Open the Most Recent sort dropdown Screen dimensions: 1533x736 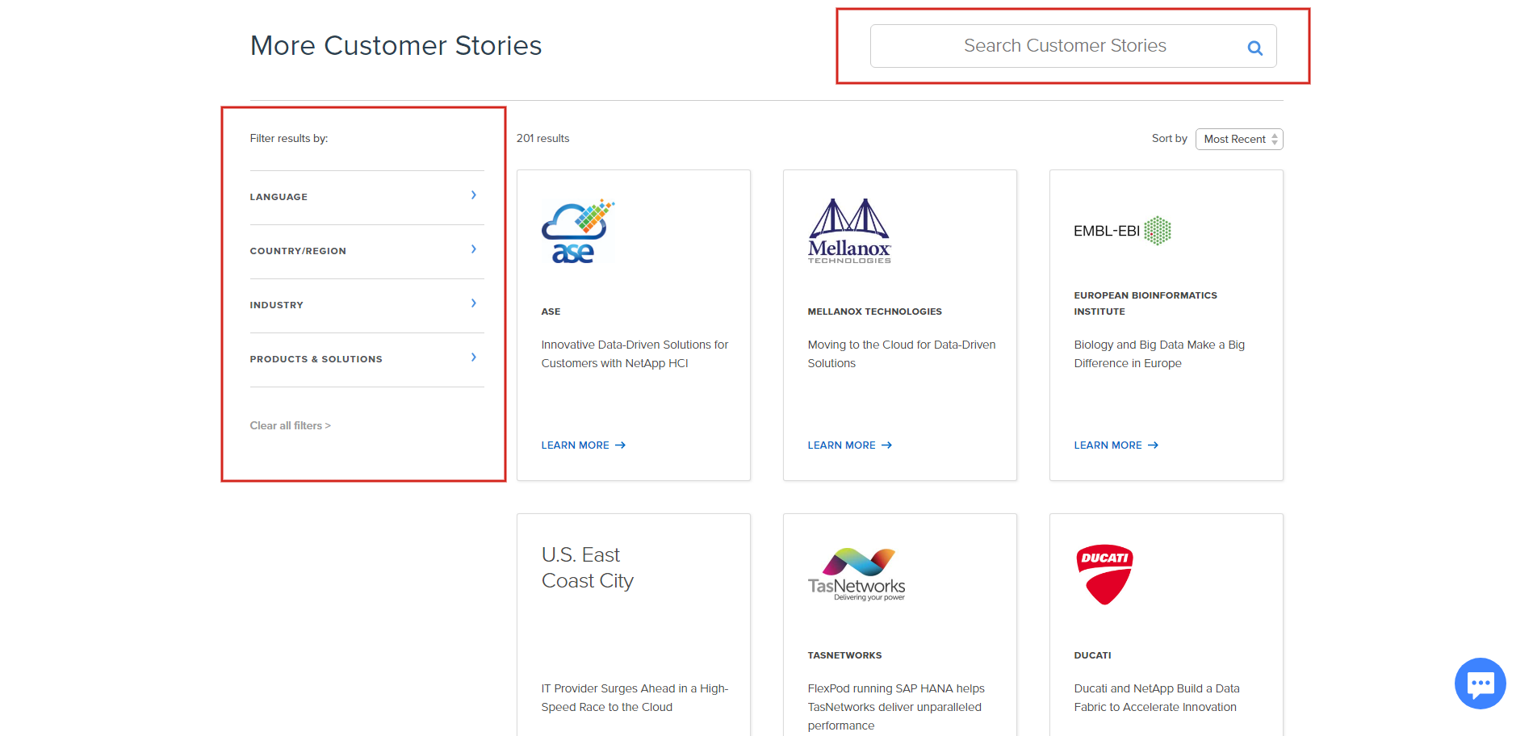[1239, 139]
